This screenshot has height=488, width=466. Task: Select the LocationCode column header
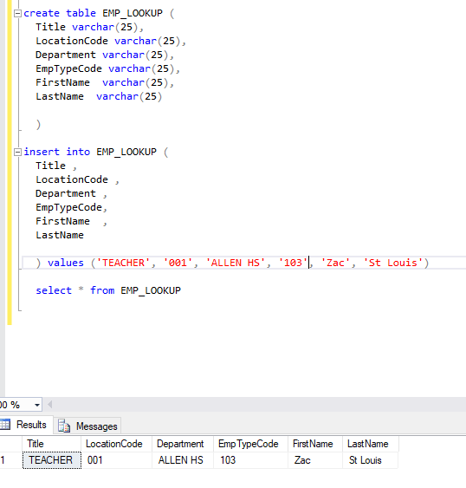[116, 444]
